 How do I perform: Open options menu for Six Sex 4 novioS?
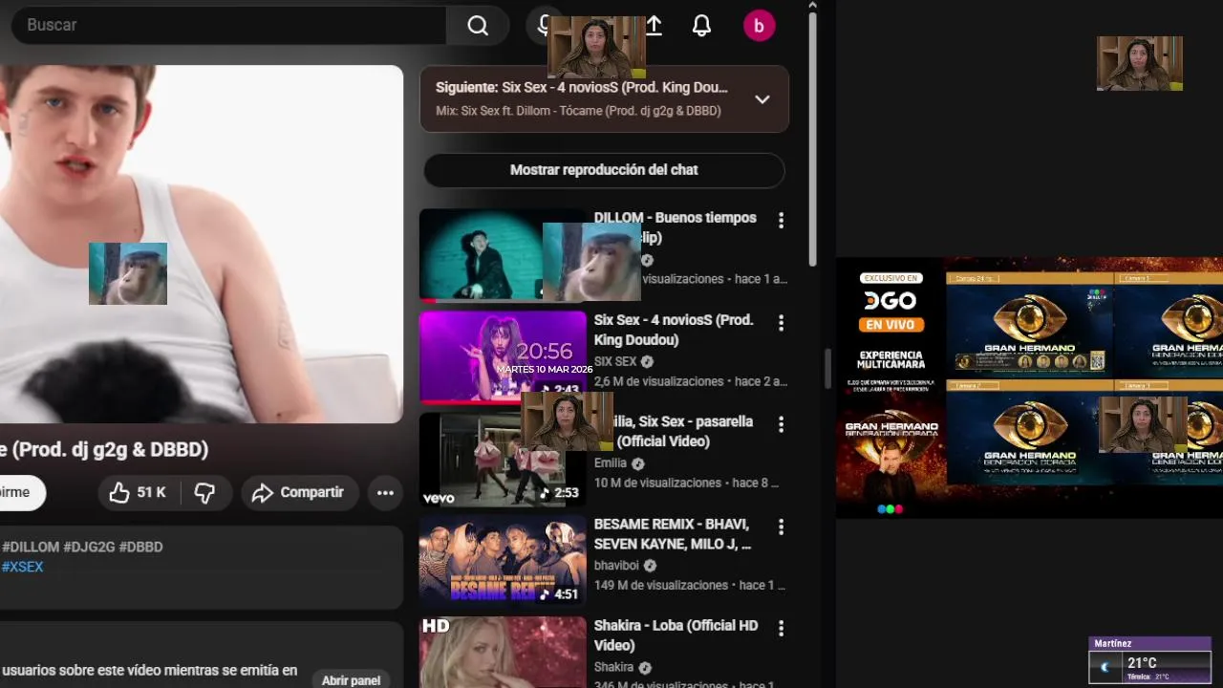click(781, 323)
